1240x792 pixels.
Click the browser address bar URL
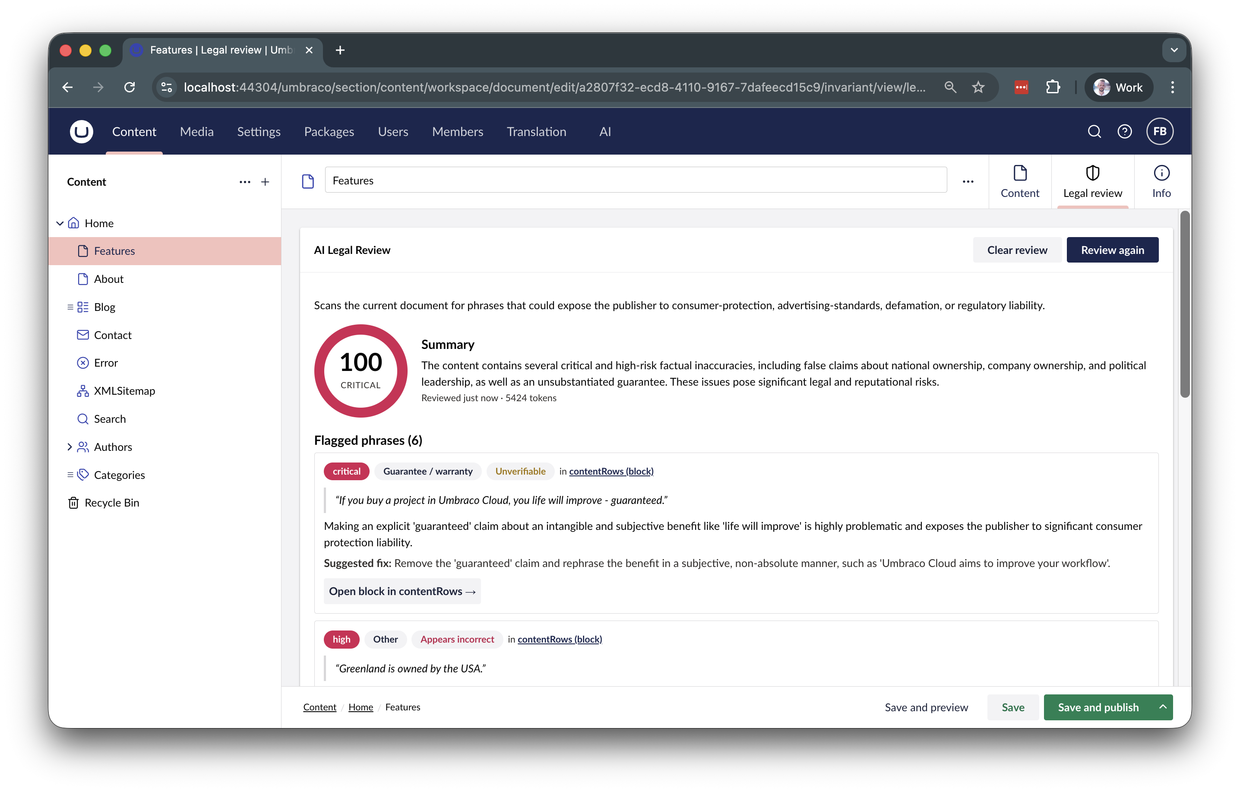click(x=555, y=87)
